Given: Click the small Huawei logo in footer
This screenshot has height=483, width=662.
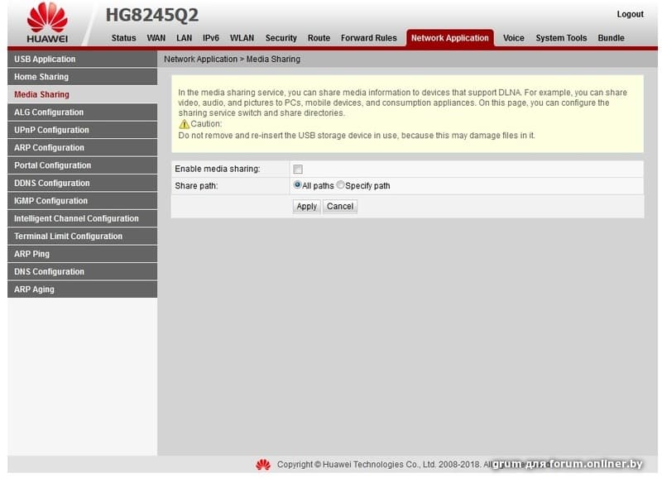Looking at the screenshot, I should click(263, 465).
